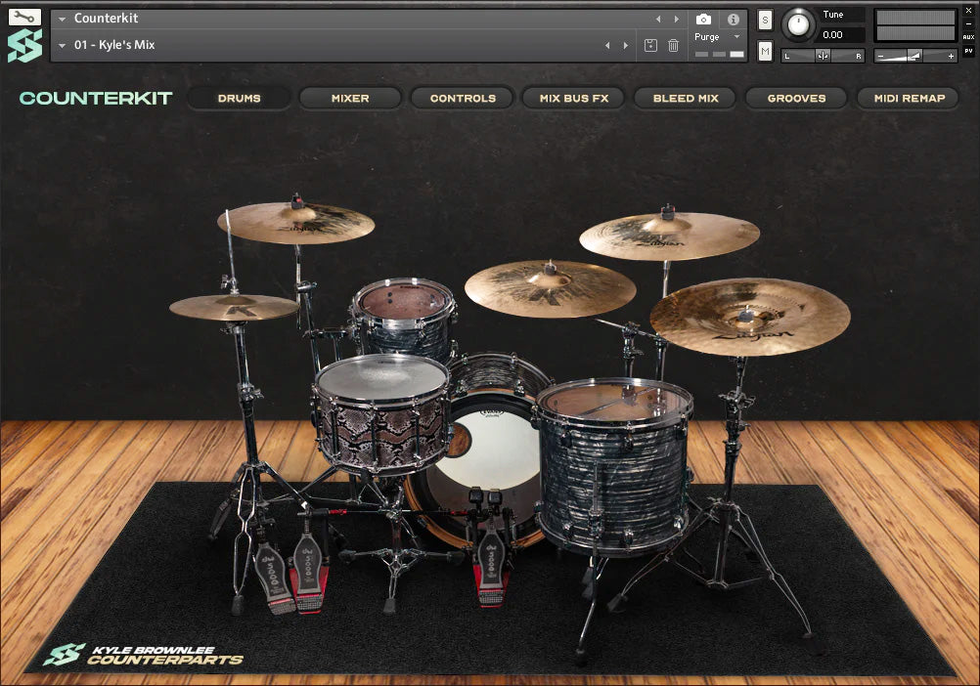Open the GROOVES tab
Viewport: 980px width, 686px height.
[x=796, y=98]
